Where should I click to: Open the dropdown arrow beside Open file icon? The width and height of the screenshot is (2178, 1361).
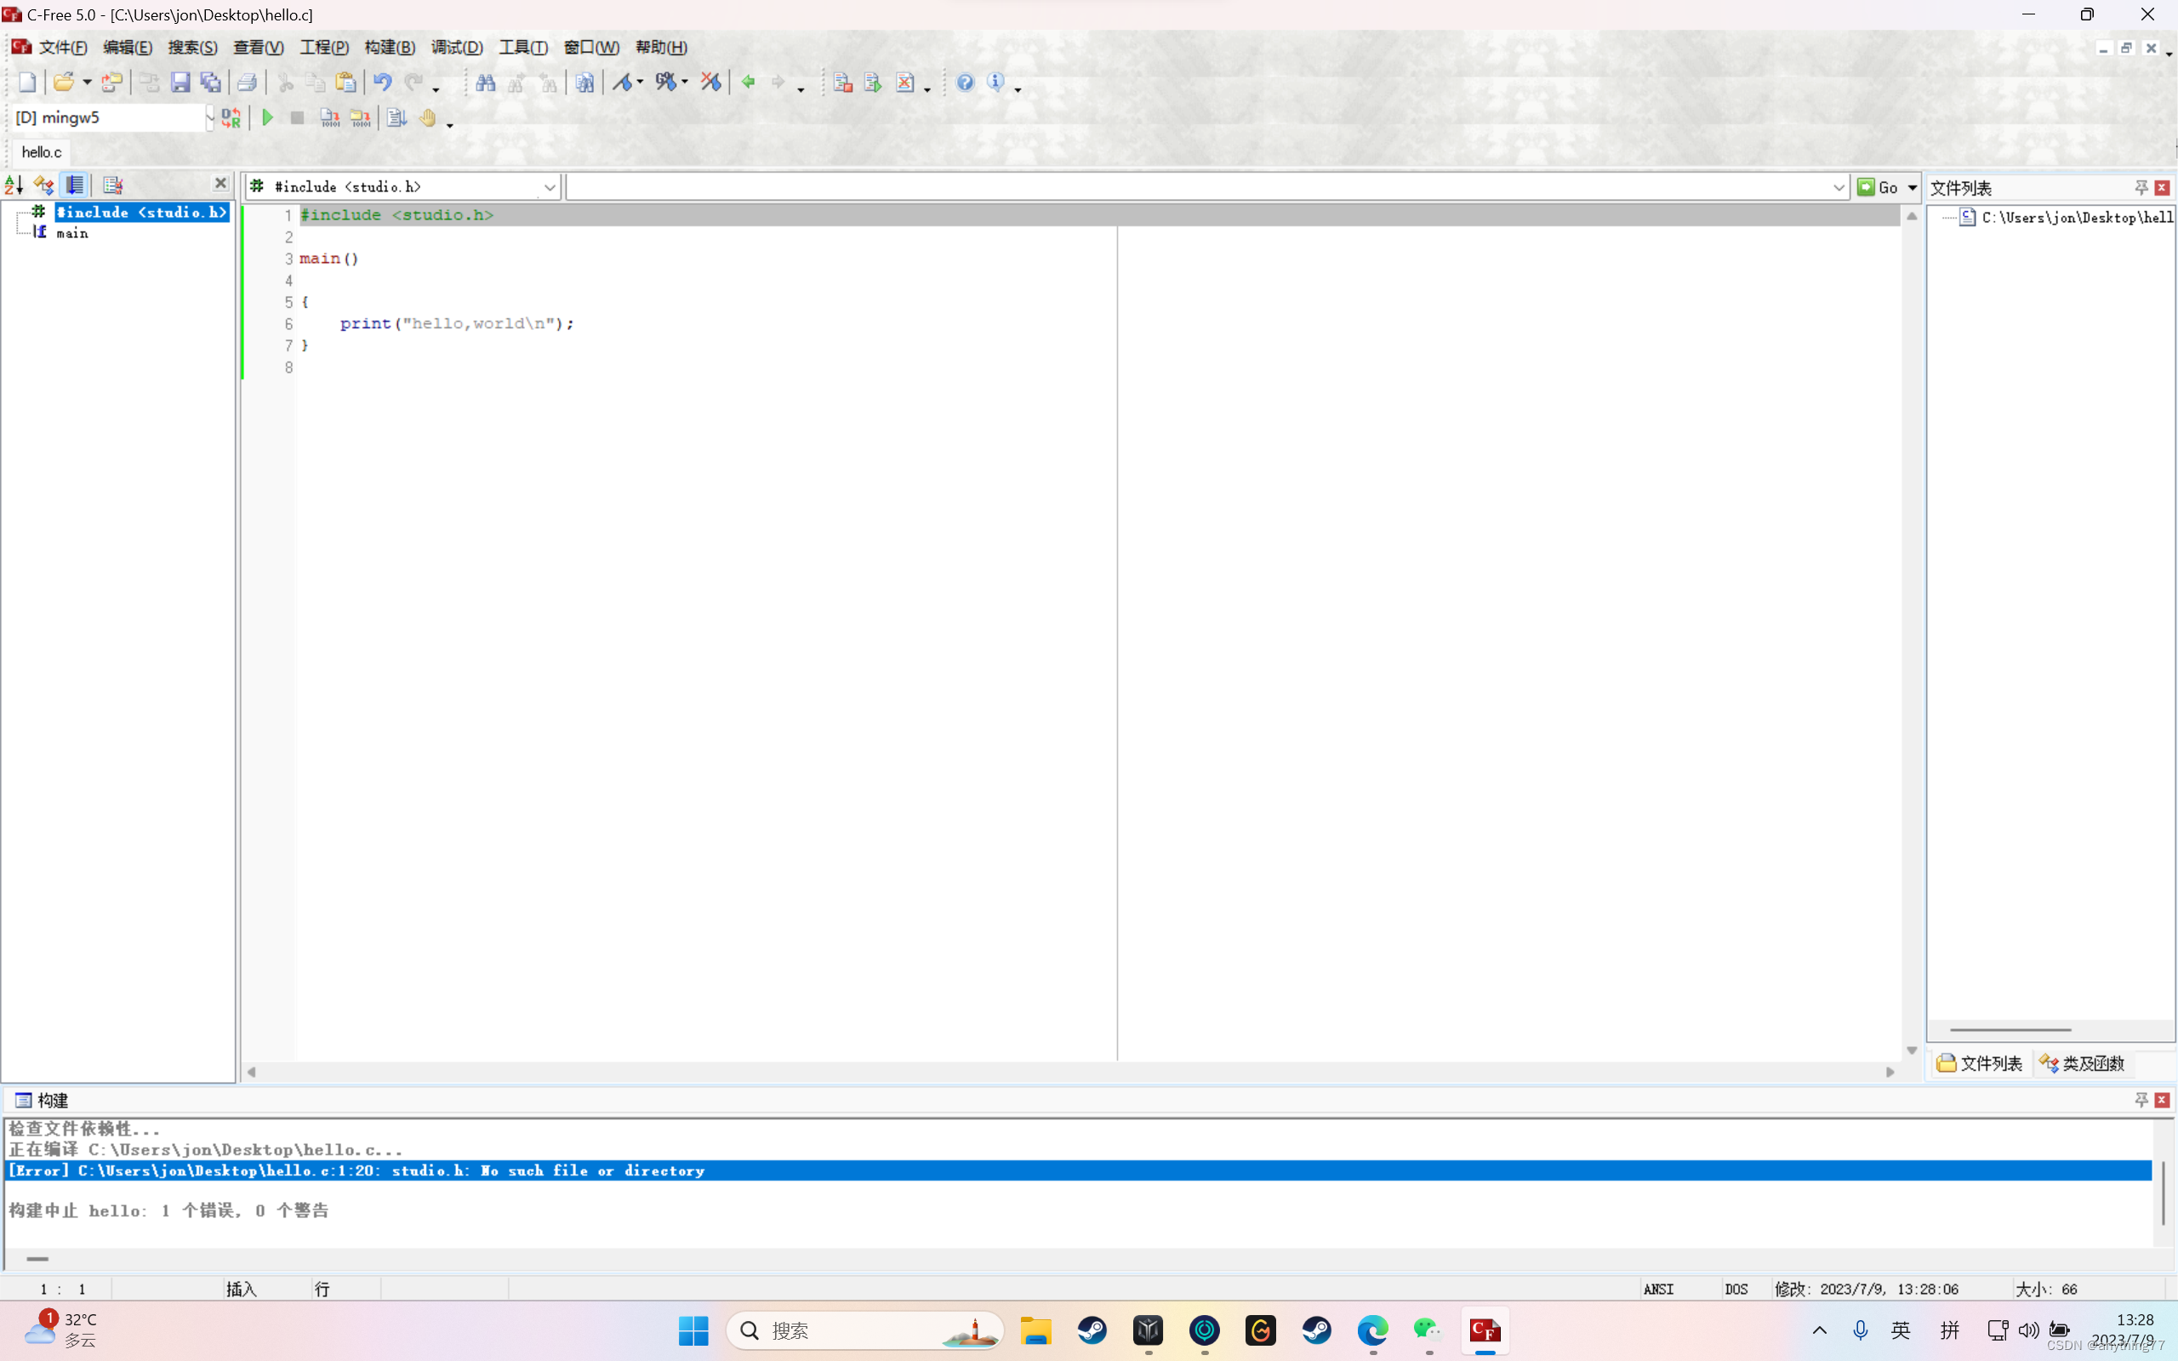87,82
